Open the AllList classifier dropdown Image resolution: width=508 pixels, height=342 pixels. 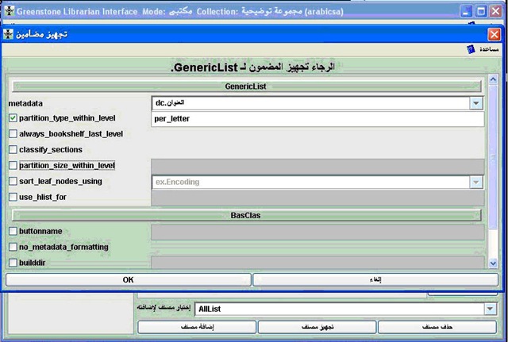point(490,309)
